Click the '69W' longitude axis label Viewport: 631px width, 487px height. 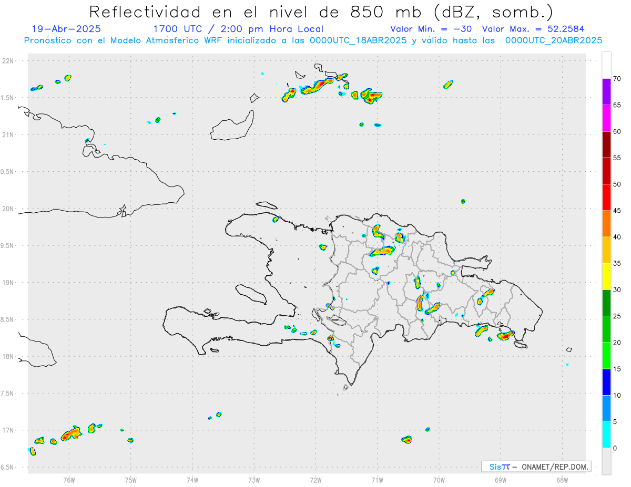(501, 480)
